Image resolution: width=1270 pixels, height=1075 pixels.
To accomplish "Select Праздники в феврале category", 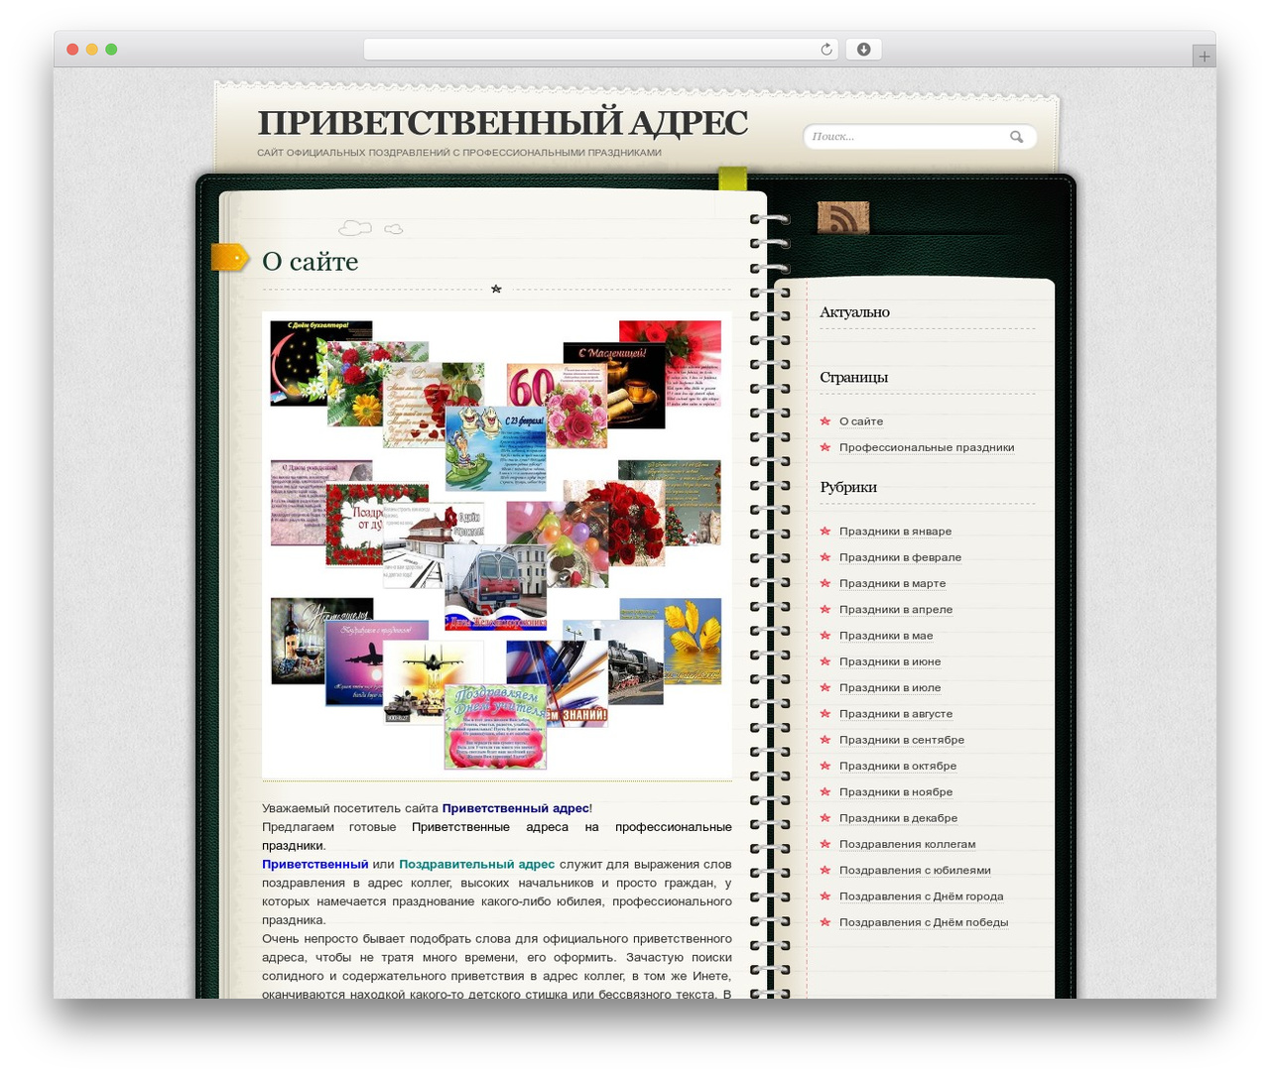I will point(900,557).
